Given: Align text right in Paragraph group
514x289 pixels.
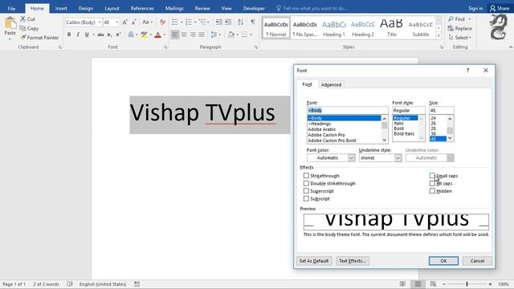Looking at the screenshot, I should click(193, 35).
